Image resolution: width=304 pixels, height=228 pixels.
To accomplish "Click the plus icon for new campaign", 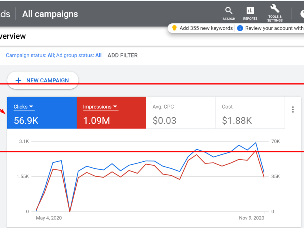I will point(19,80).
